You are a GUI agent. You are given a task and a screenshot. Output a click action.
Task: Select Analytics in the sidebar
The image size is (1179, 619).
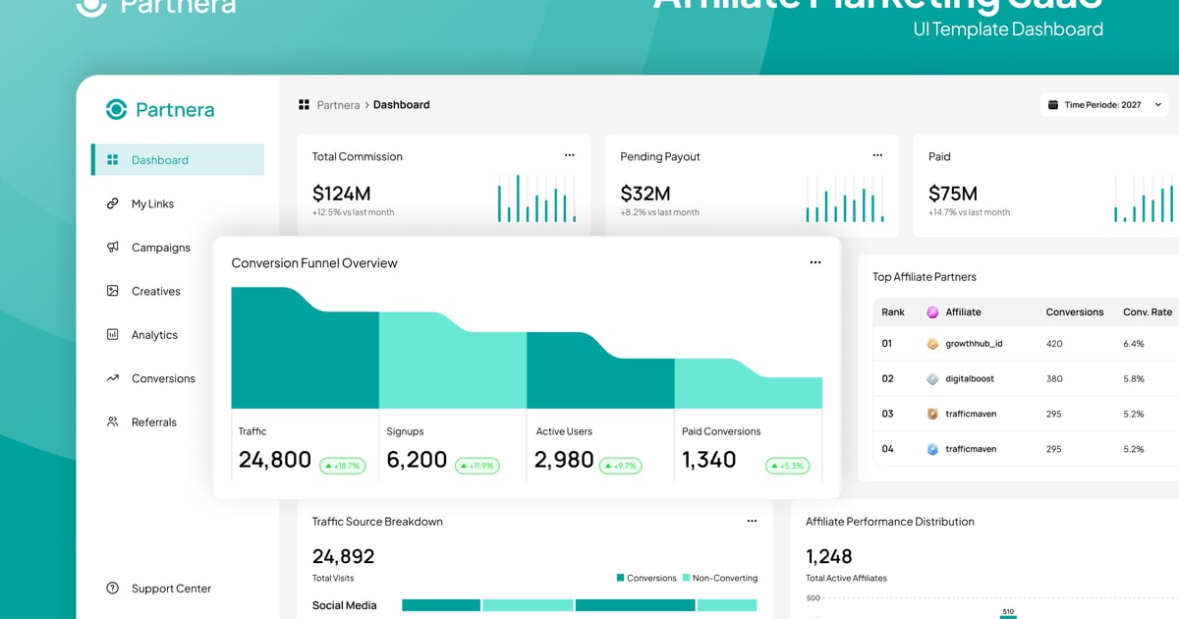(x=154, y=335)
